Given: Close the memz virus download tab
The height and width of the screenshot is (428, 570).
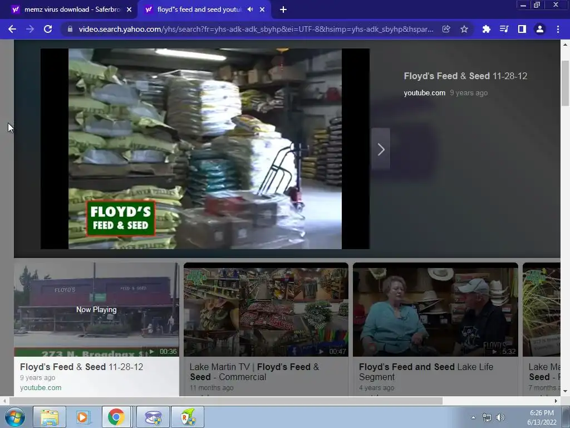Looking at the screenshot, I should [x=129, y=10].
